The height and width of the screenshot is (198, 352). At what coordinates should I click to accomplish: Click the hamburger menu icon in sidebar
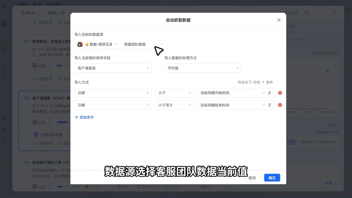[x=3, y=7]
